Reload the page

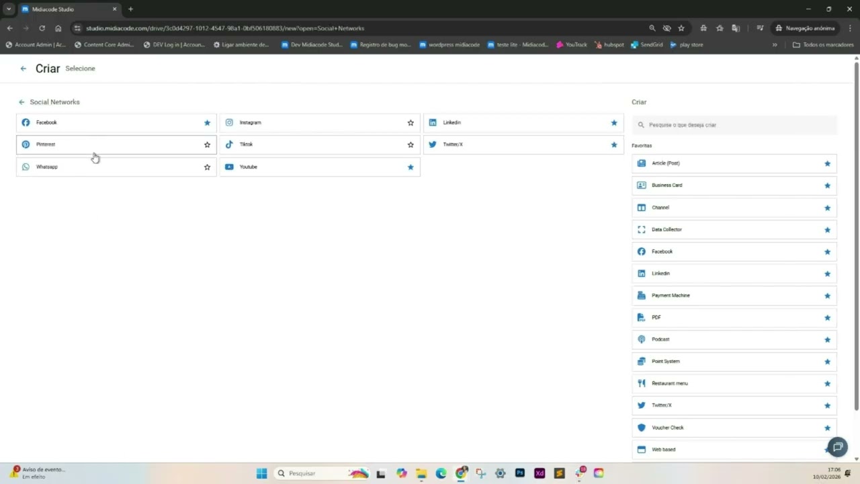point(42,28)
